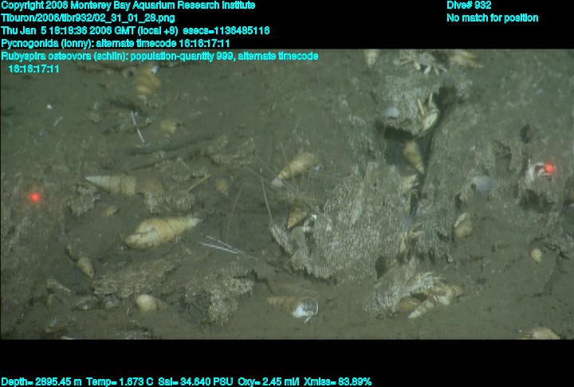This screenshot has height=387, width=574.
Task: Select the 'No match for position' message
Action: [493, 18]
